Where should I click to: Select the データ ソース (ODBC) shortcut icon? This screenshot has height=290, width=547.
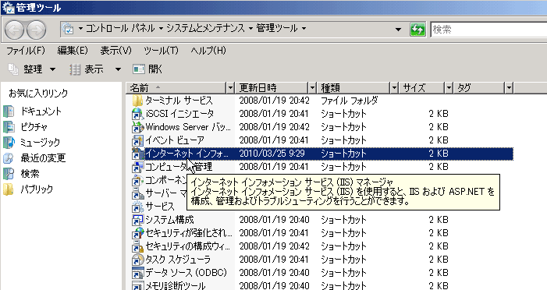(x=137, y=273)
